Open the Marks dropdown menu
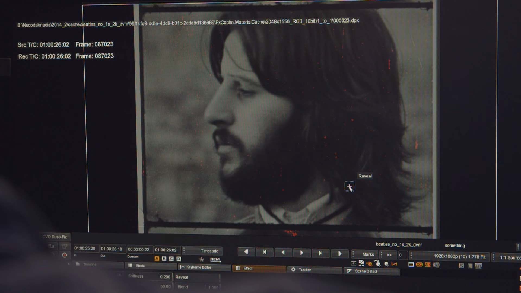Viewport: 521px width, 293px height. point(368,254)
